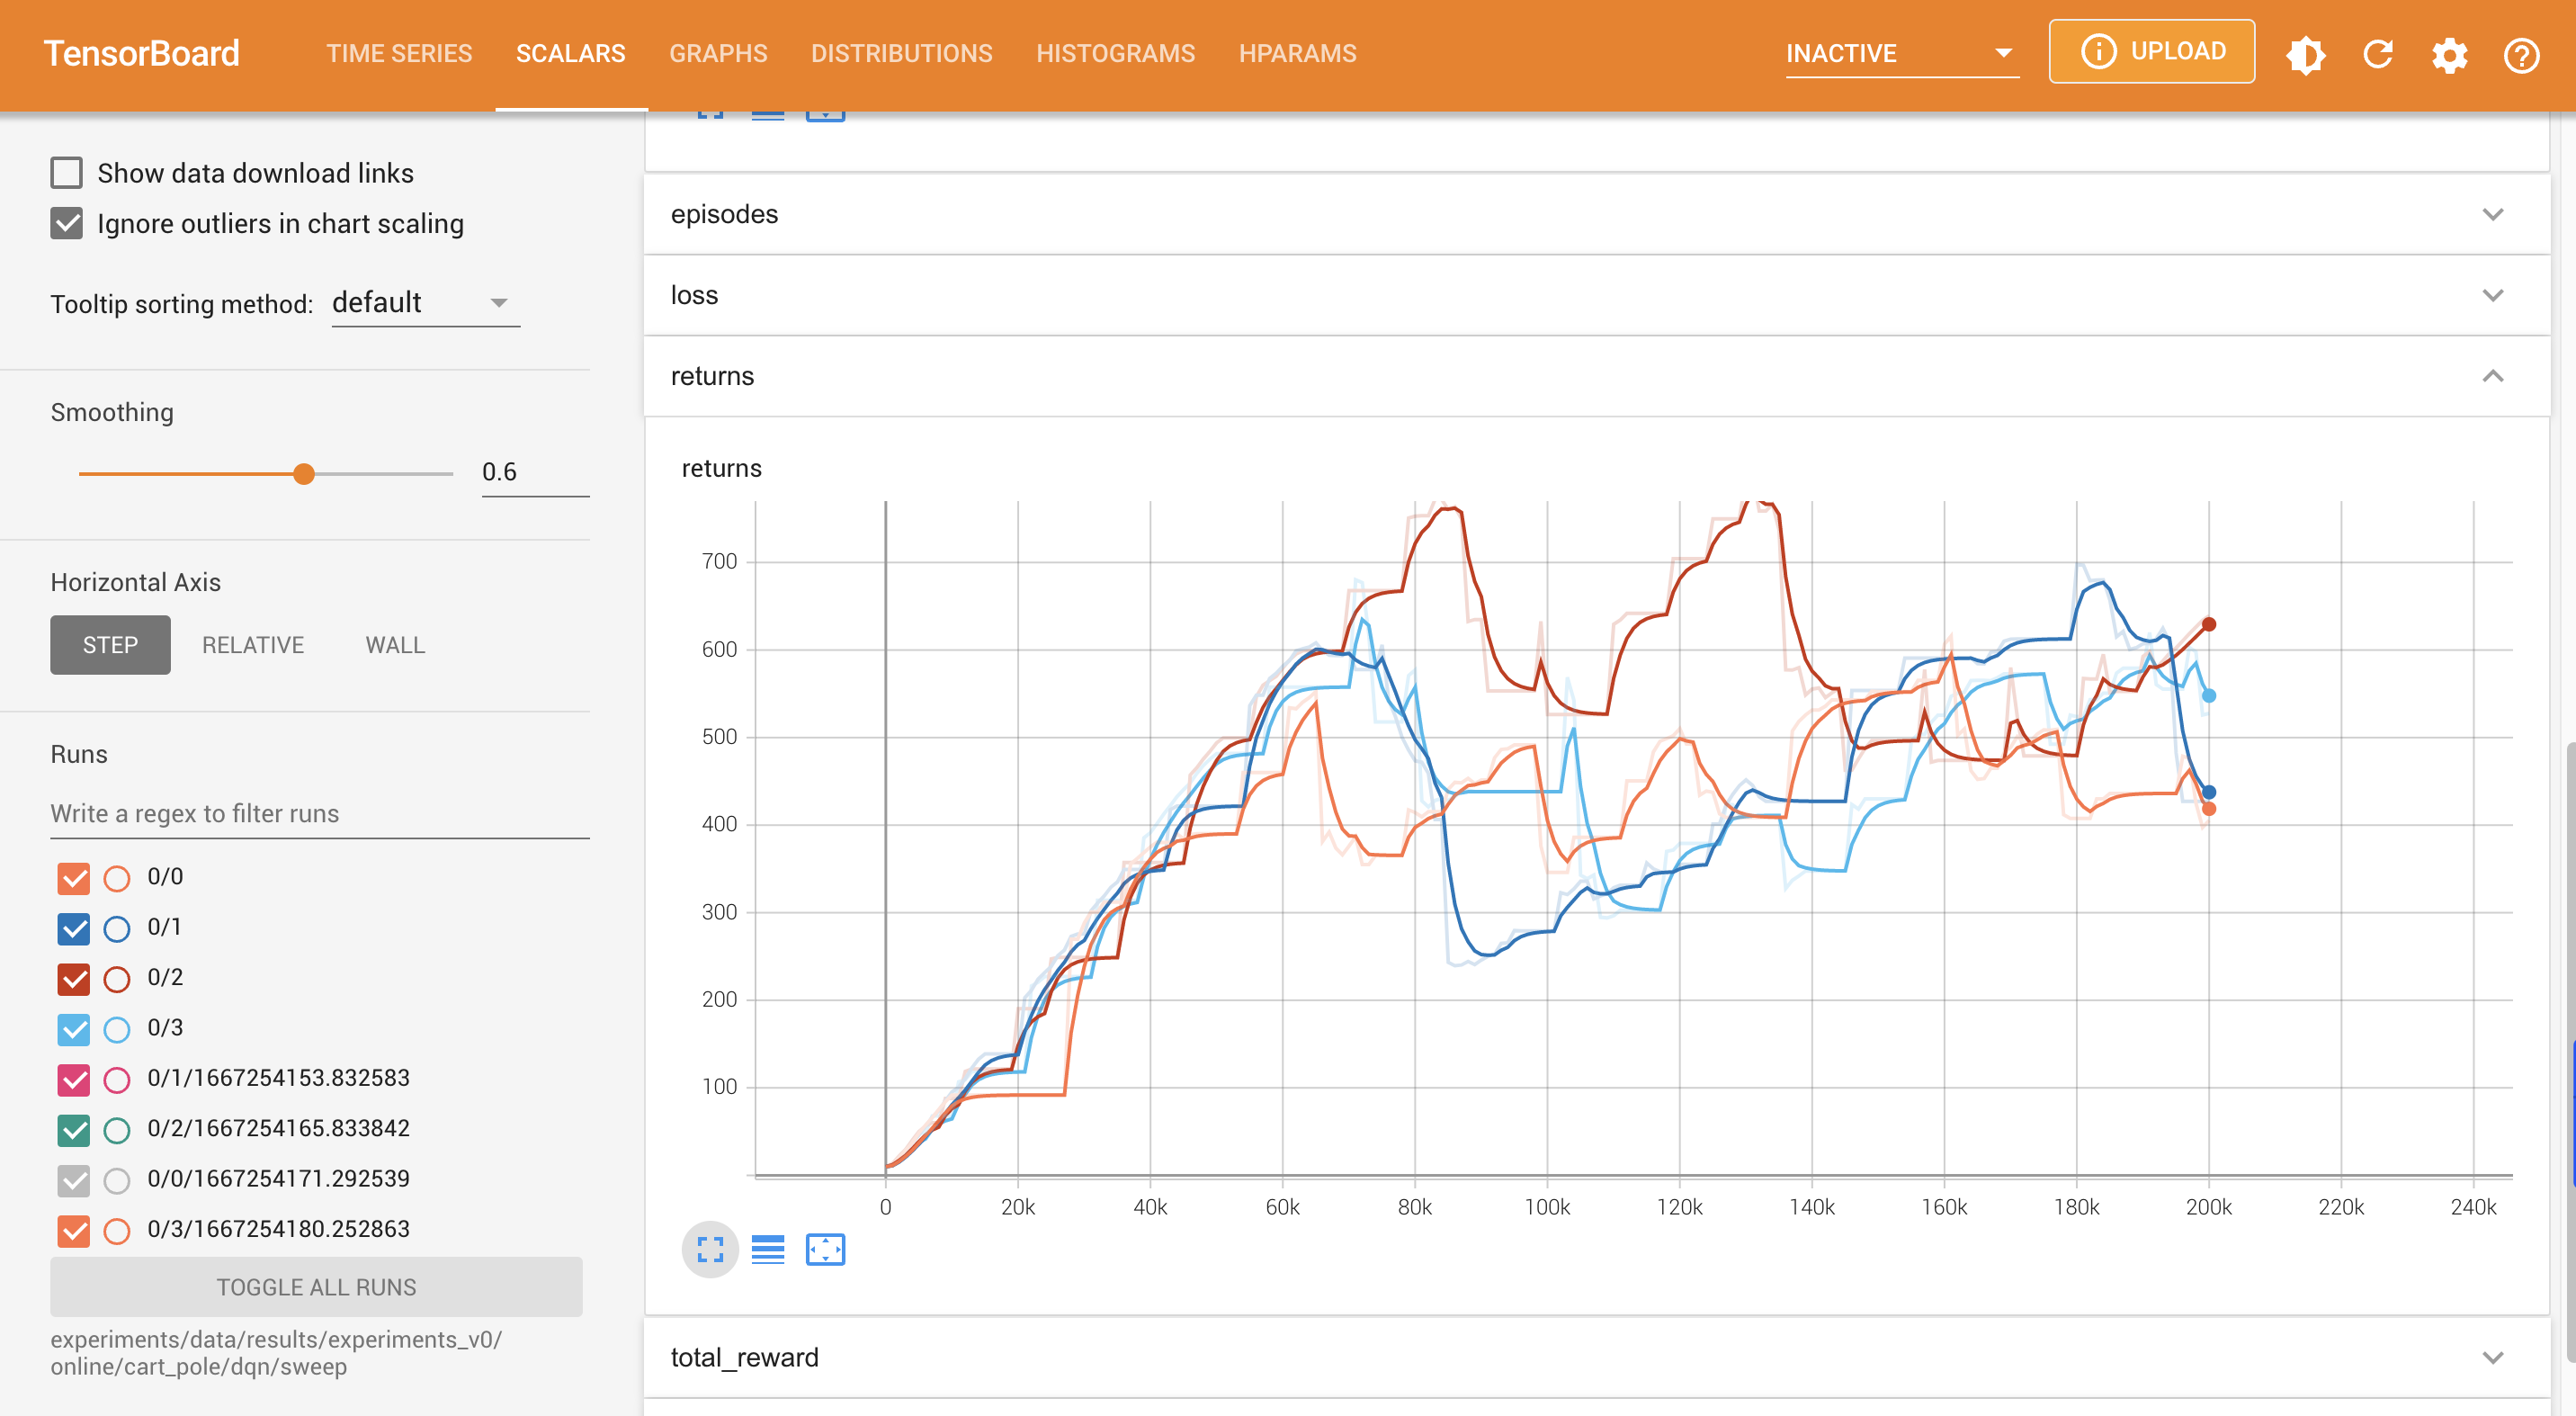Switch to the Histograms tab

point(1115,54)
